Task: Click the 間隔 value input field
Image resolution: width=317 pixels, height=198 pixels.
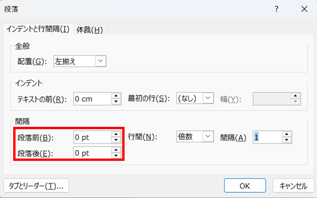Action: [267, 137]
